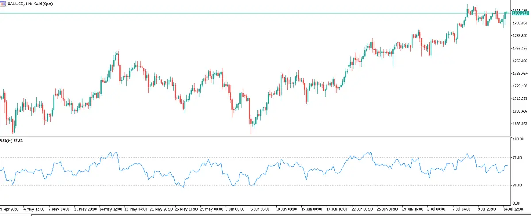Click the chart window icon beside XAUUSD
Image resolution: width=531 pixels, height=216 pixels.
point(3,3)
